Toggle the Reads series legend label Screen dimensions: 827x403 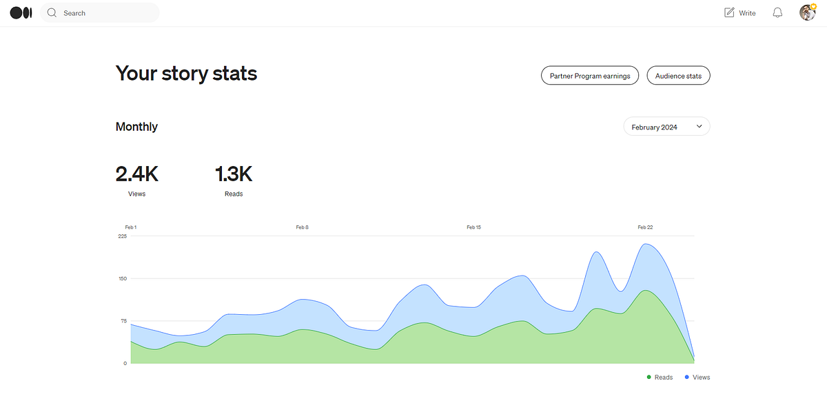click(664, 378)
